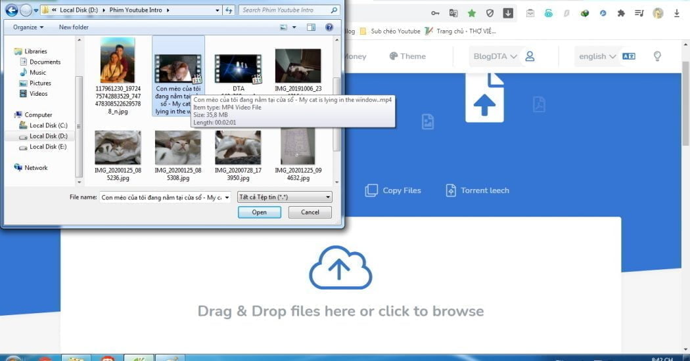690x361 pixels.
Task: Click the green bookmark star icon
Action: 472,13
